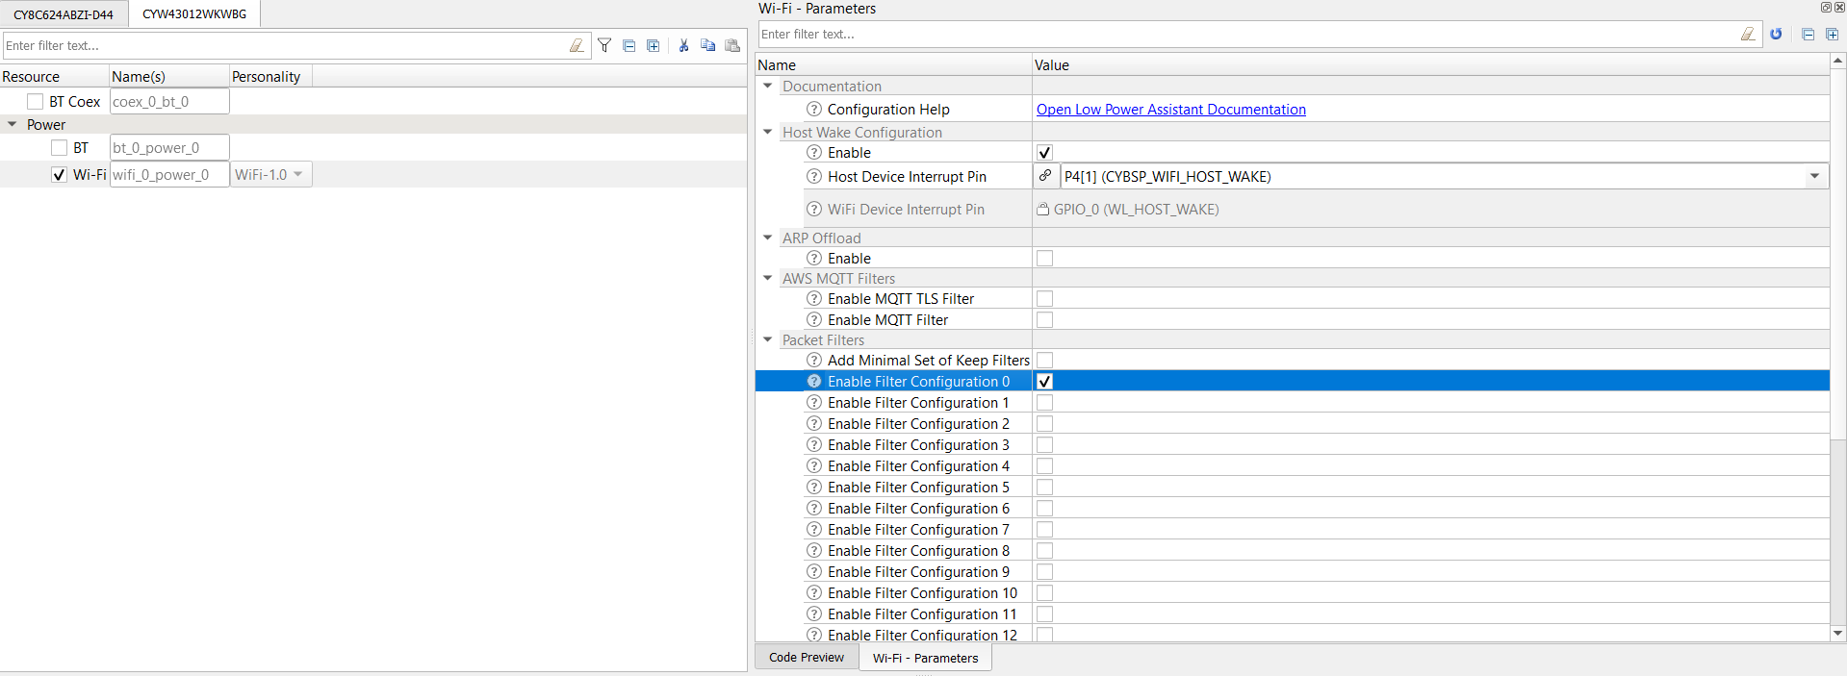This screenshot has width=1847, height=676.
Task: Open help icon for Enable MQTT Filter
Action: [x=814, y=319]
